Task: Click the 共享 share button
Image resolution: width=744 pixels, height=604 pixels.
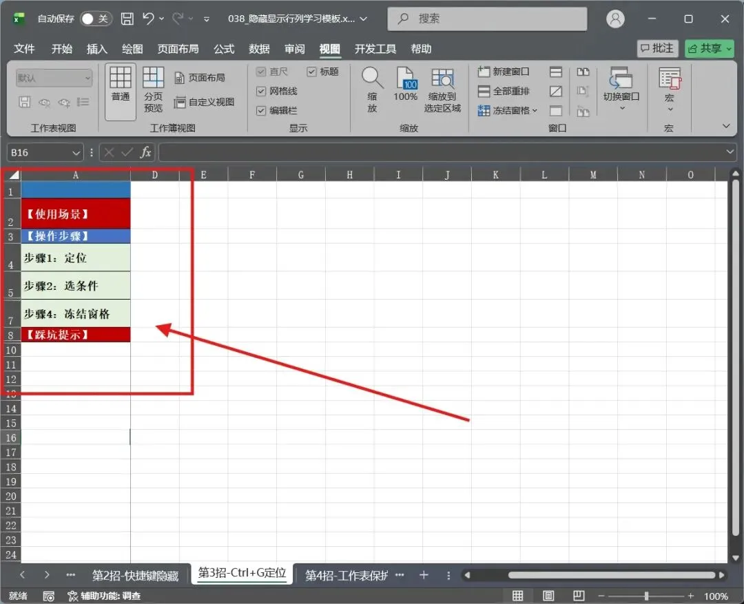Action: (710, 48)
